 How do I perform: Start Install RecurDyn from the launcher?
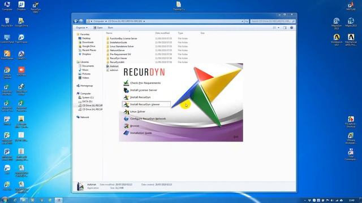click(140, 97)
